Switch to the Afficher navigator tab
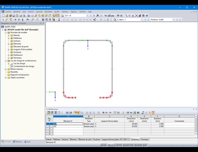198x152 pixels. pyautogui.click(x=17, y=142)
